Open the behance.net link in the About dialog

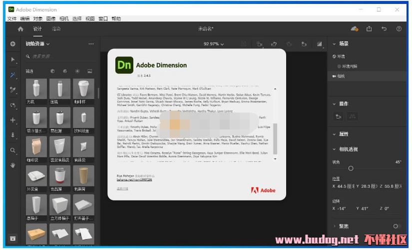click(x=134, y=179)
